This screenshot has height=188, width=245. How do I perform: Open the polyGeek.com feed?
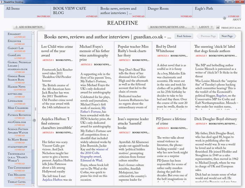(x=18, y=123)
